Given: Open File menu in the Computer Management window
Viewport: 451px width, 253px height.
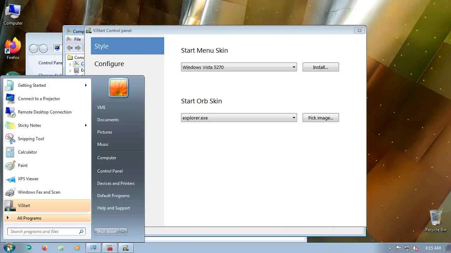Looking at the screenshot, I should [78, 39].
